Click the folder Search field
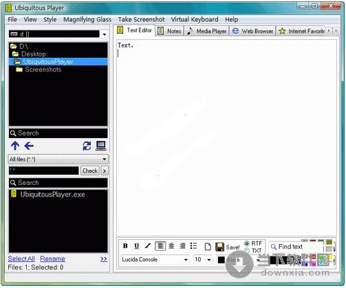Image resolution: width=346 pixels, height=288 pixels. pyautogui.click(x=58, y=133)
